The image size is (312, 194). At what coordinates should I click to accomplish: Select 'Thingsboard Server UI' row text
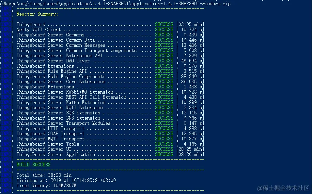[x=44, y=149]
